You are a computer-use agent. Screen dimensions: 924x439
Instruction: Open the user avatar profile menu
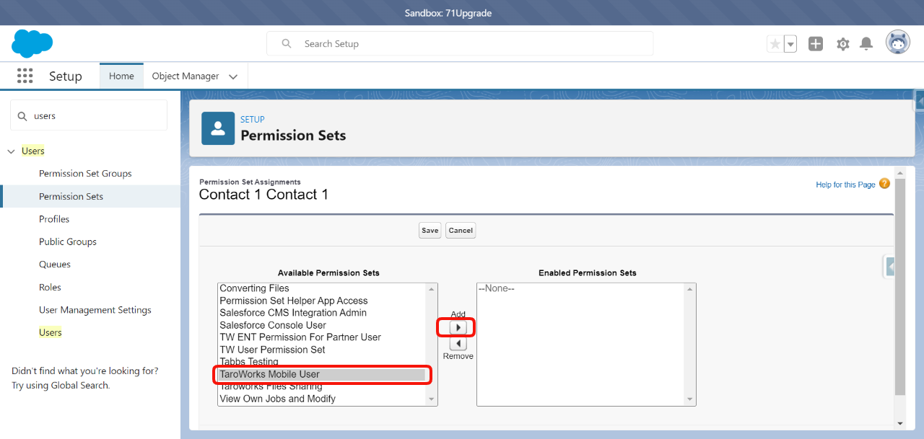898,43
